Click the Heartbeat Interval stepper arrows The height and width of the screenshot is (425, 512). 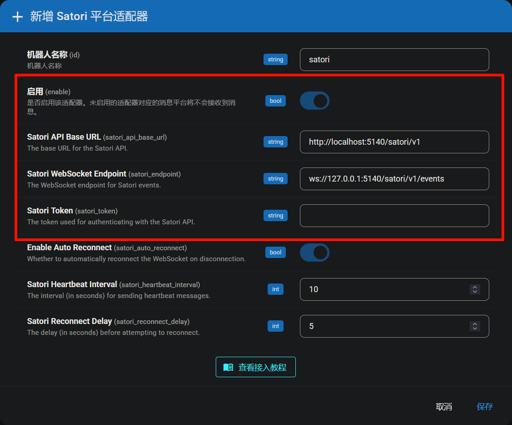[x=475, y=289]
